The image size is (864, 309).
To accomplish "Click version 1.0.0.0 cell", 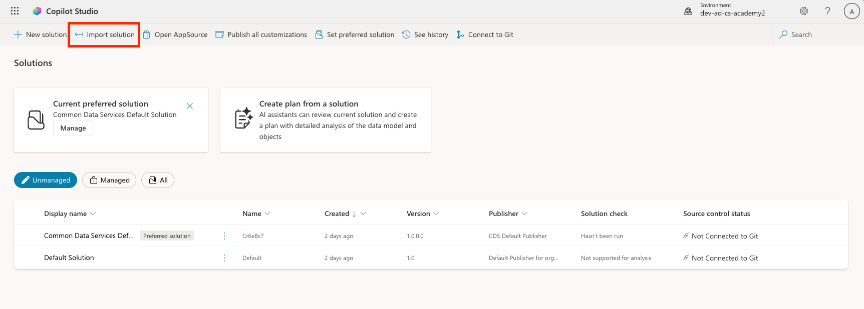I will point(415,236).
